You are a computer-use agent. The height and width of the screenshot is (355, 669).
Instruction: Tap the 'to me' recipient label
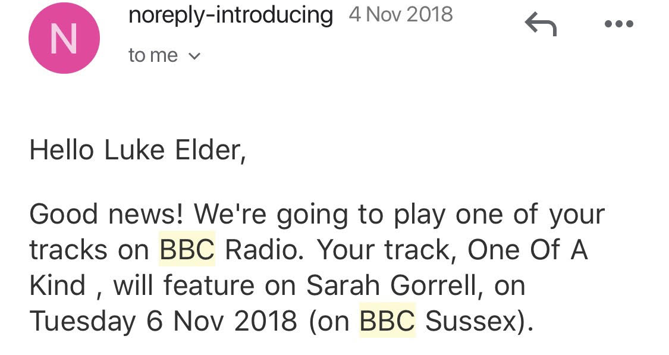(153, 55)
